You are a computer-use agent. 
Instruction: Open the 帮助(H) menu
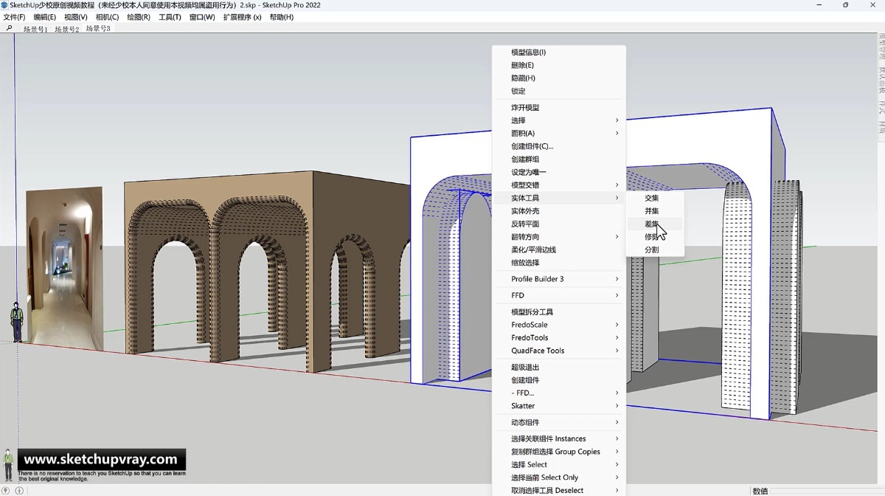(x=281, y=17)
